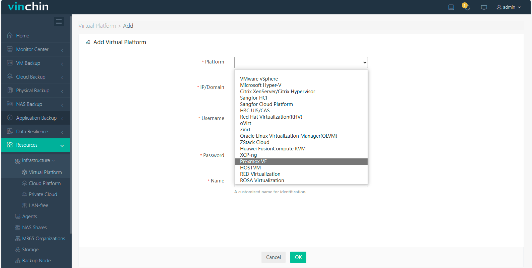Click the Cancel button
Viewport: 532px width, 268px height.
coord(274,257)
